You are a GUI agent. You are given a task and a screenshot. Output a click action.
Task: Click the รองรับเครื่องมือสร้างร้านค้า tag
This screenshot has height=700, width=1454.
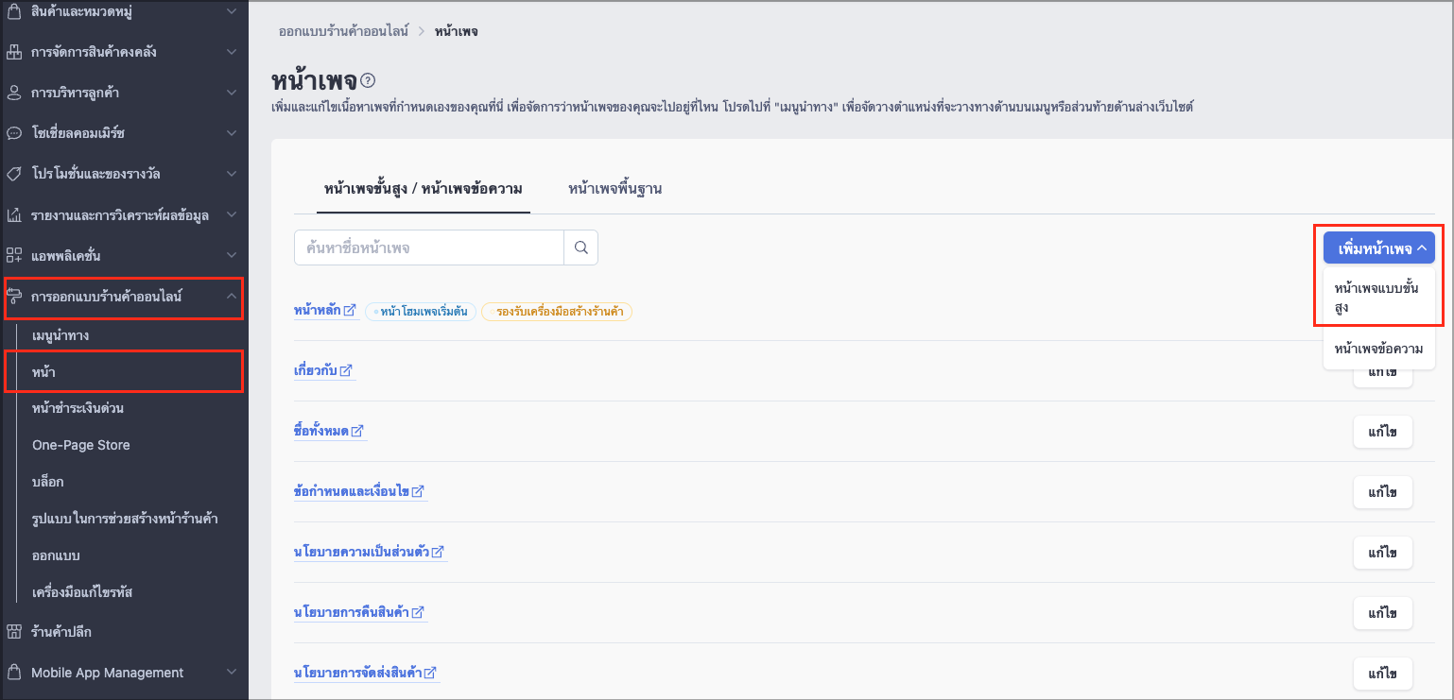click(x=557, y=311)
